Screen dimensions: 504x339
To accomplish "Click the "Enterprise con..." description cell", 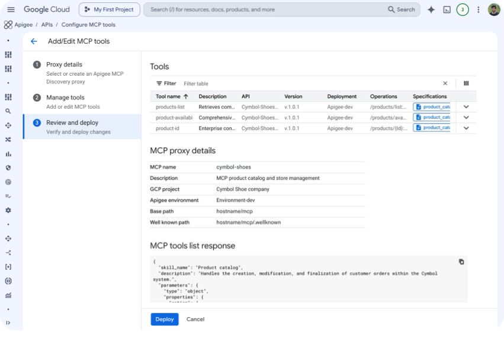I will [x=217, y=128].
